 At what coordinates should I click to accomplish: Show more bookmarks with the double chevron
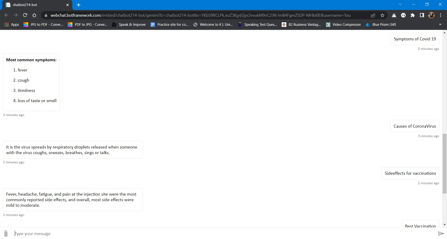[440, 24]
